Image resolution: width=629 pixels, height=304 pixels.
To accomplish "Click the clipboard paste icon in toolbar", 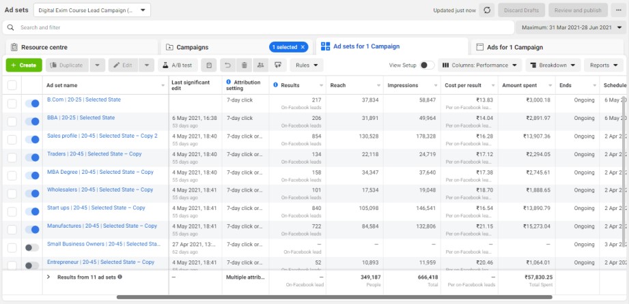I will point(209,65).
